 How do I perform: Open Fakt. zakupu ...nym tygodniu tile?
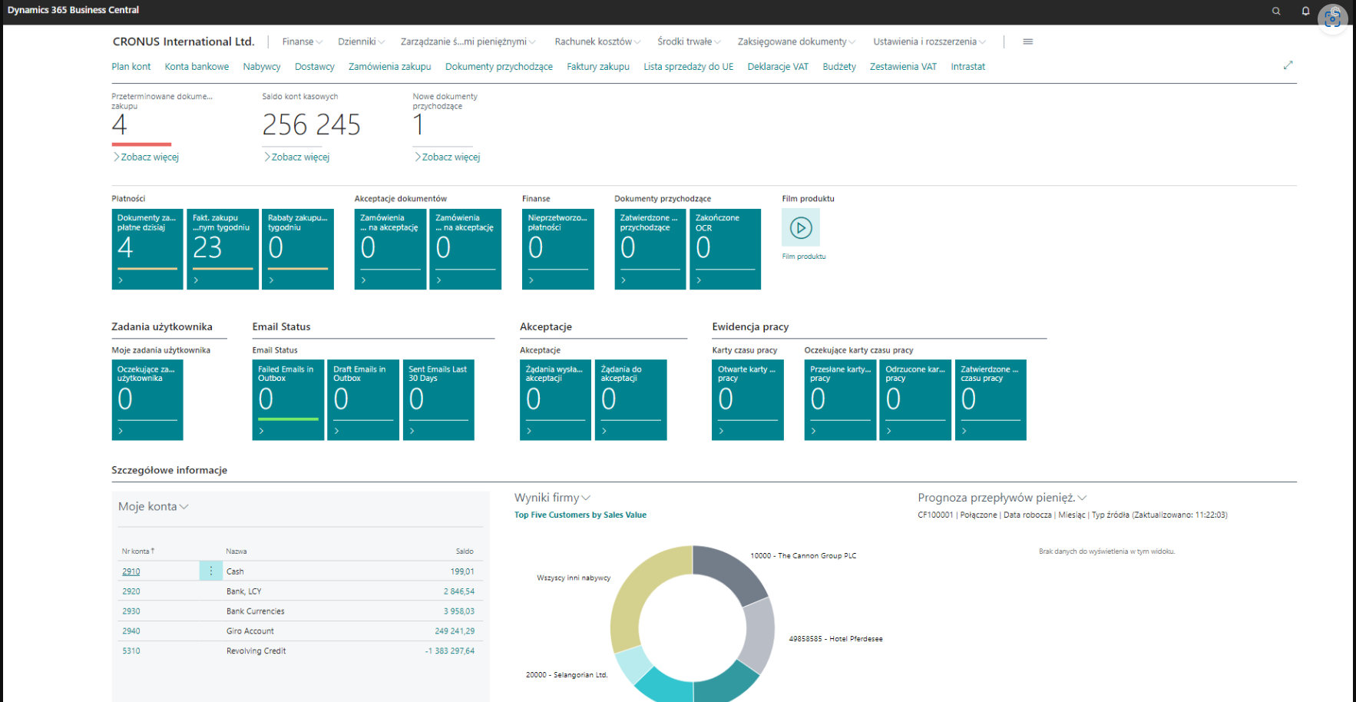click(223, 249)
